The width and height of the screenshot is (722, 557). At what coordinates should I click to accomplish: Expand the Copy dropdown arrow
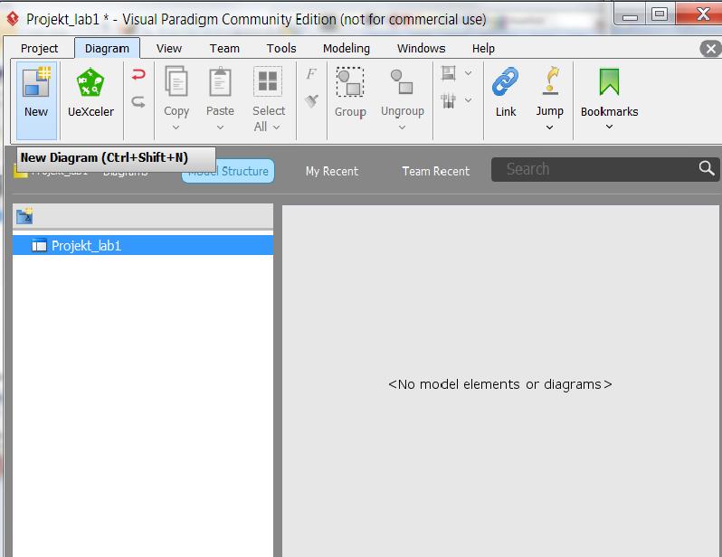[x=176, y=127]
